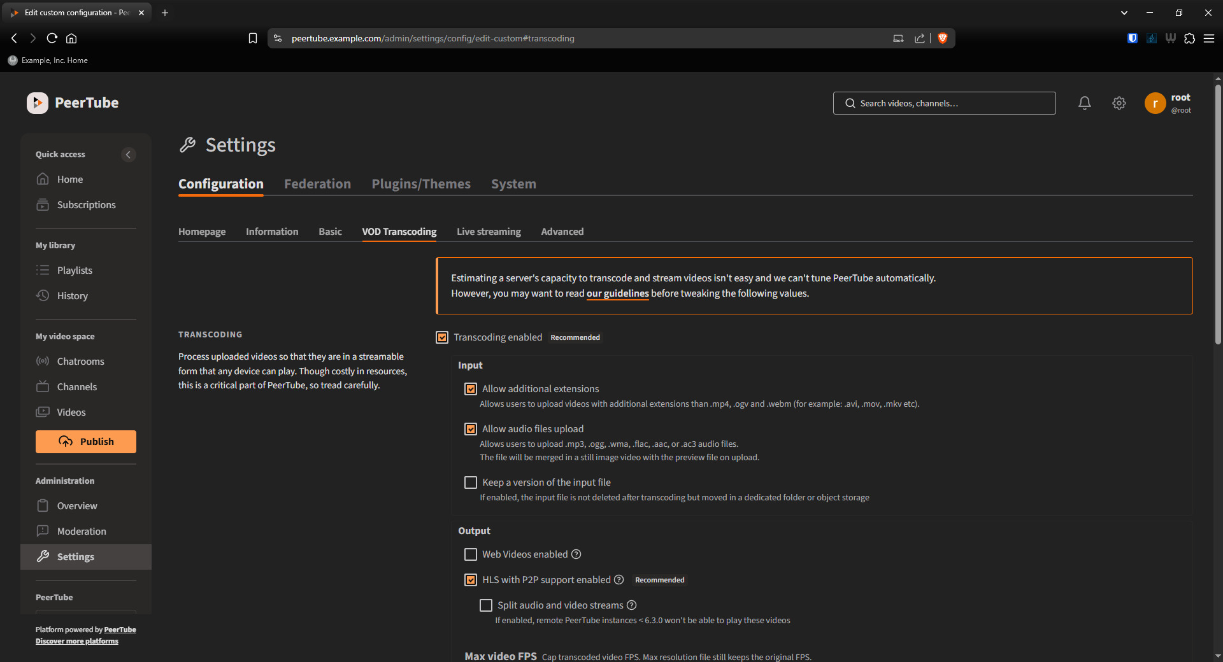
Task: Open Chatrooms from the sidebar
Action: (x=80, y=361)
